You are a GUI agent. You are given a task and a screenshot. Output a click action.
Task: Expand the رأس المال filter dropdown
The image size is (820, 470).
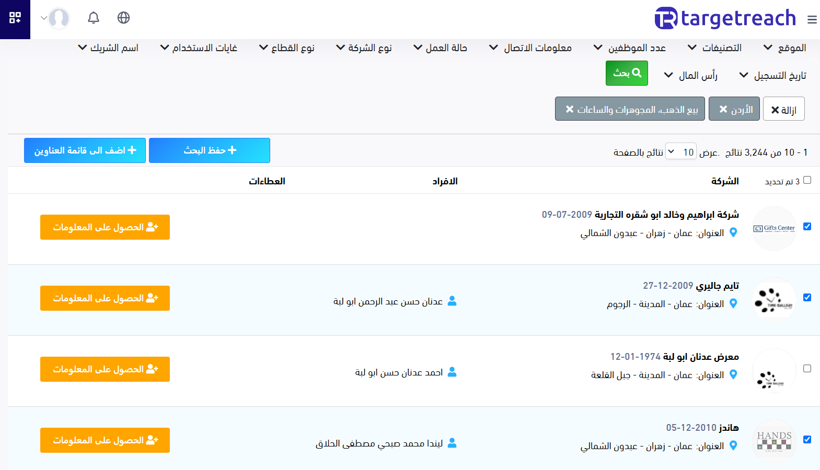(690, 76)
